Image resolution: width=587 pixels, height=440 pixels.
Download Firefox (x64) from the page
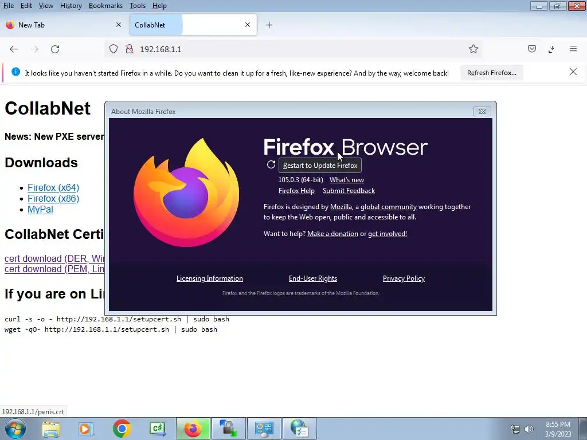53,187
